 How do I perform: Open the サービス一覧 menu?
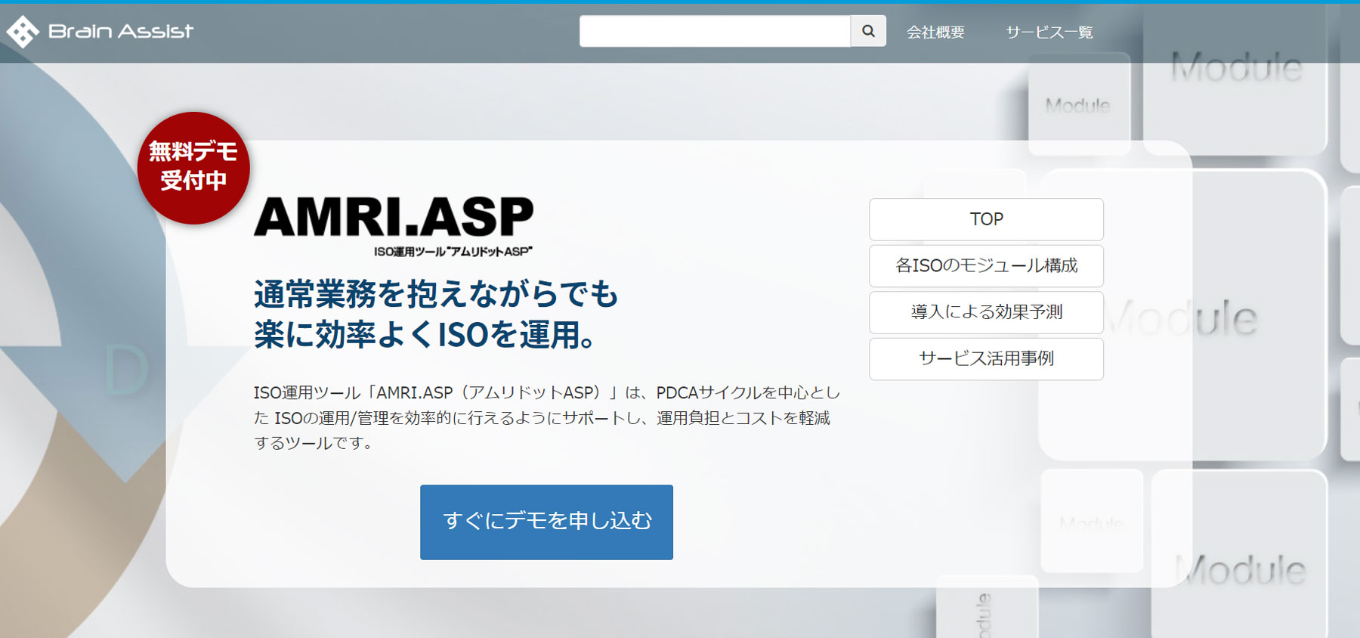click(x=1049, y=32)
